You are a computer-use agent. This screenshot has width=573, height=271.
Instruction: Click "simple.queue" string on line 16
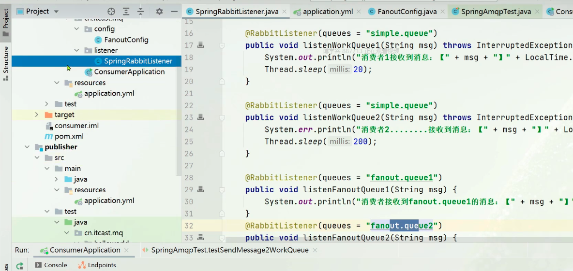pos(399,33)
